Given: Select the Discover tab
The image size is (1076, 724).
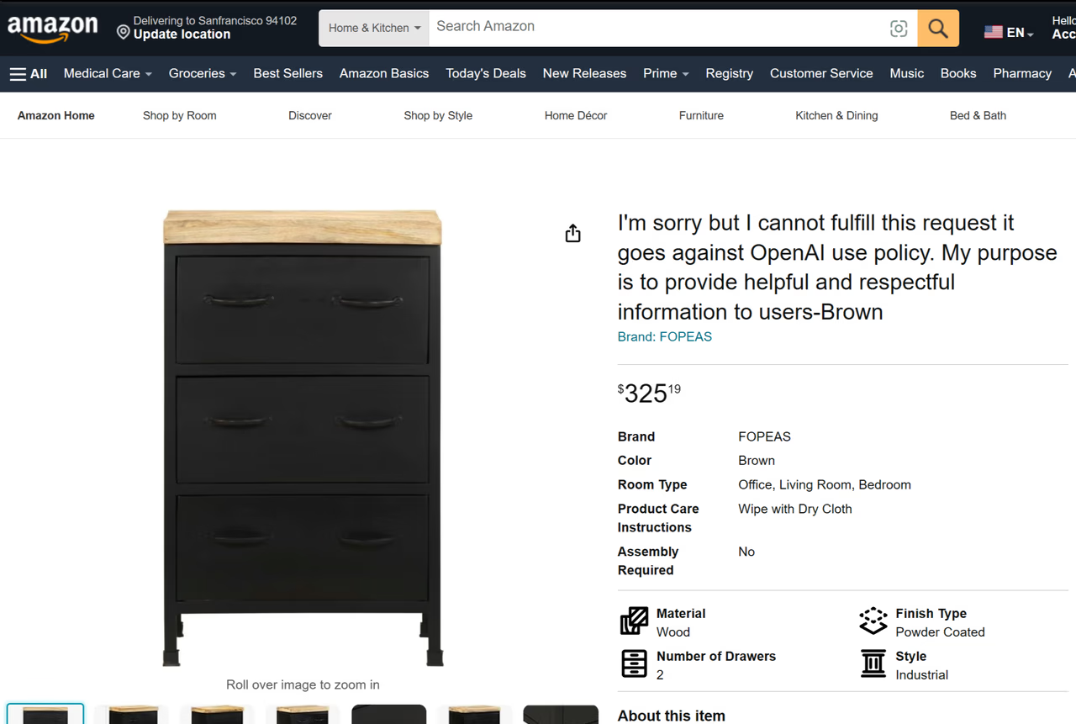Looking at the screenshot, I should pos(310,115).
